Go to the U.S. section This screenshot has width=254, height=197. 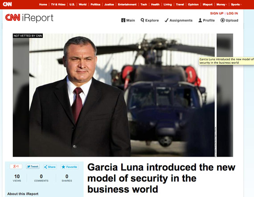(72, 4)
